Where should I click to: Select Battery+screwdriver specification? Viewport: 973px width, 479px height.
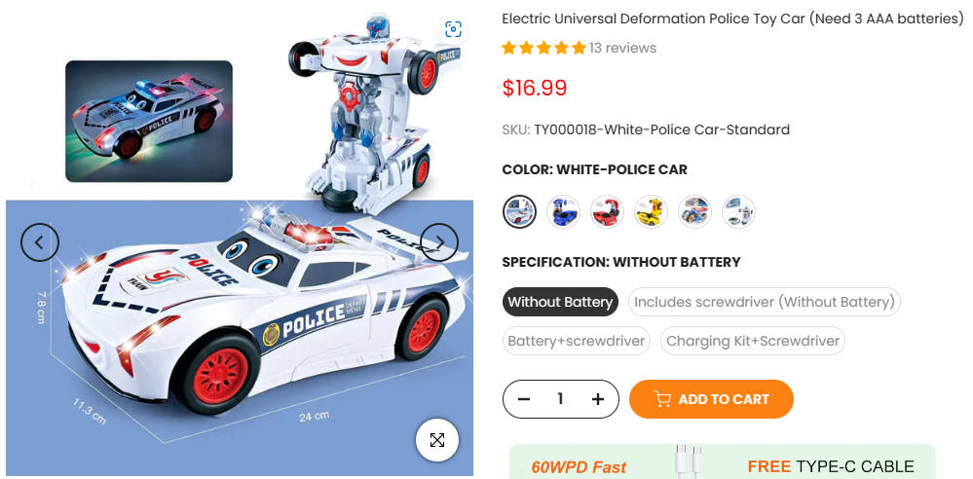(x=577, y=341)
